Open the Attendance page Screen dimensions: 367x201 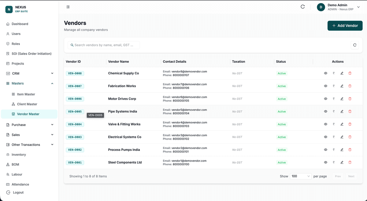29,184
